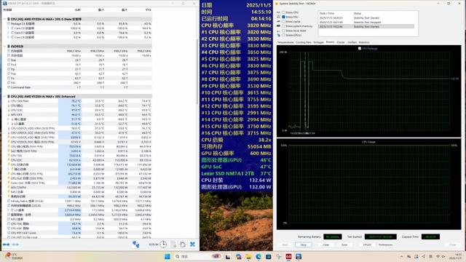Click the HWiNFO expand columns arrows icon
466x262 pixels.
[7, 245]
